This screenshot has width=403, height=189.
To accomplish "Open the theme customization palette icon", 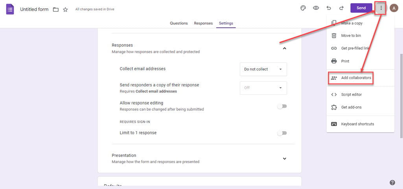I will (303, 8).
